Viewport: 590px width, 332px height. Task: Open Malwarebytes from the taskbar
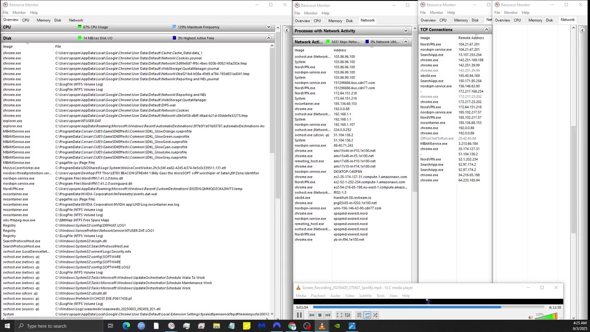tap(262, 326)
